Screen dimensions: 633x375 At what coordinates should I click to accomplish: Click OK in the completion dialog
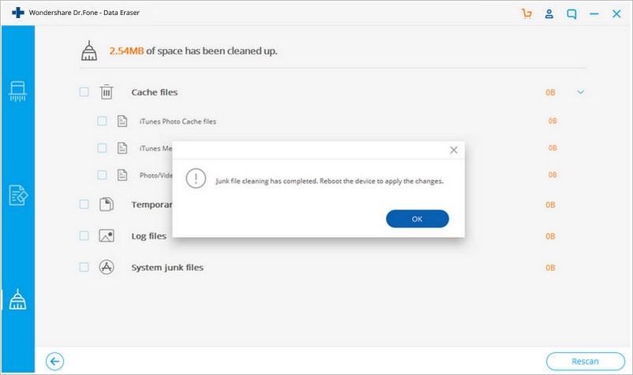(418, 219)
